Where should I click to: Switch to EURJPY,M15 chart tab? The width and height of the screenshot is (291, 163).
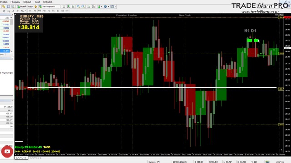(21, 158)
